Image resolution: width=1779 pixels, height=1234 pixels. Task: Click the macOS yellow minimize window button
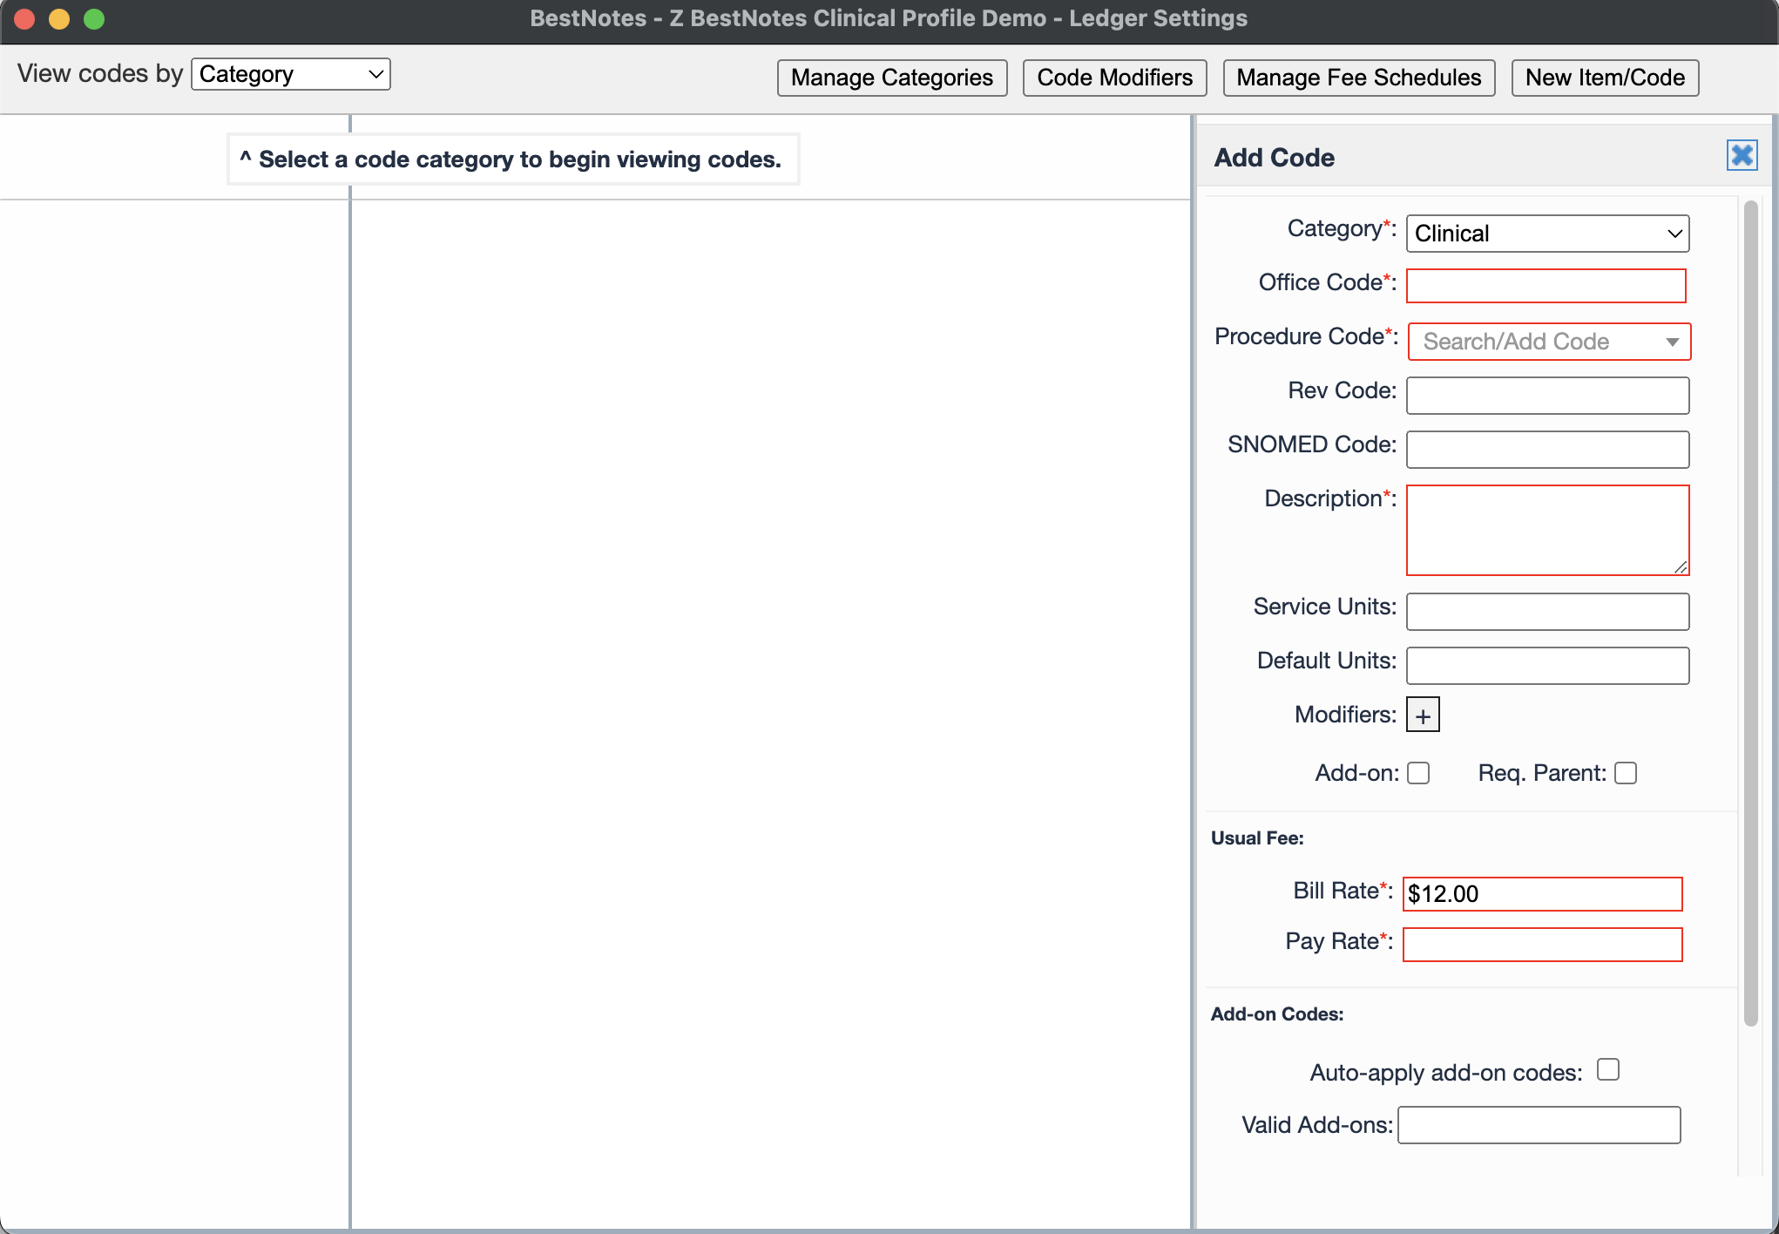pyautogui.click(x=59, y=18)
